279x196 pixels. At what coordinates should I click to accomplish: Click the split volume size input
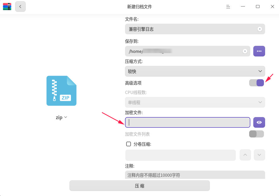click(181, 155)
